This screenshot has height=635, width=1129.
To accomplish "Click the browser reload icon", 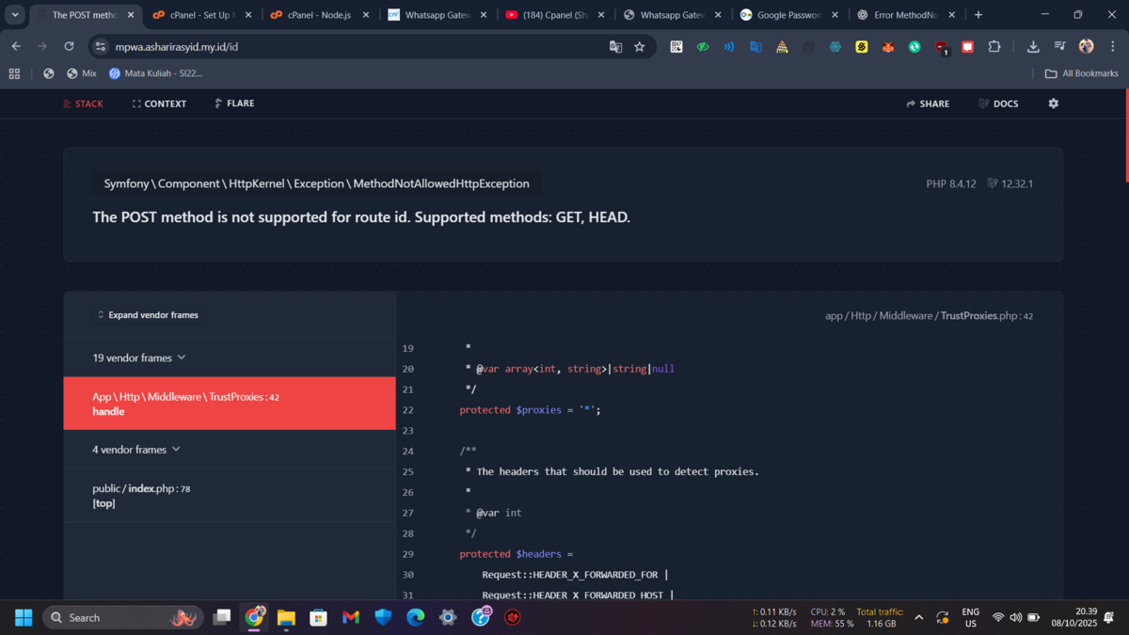I will tap(69, 46).
